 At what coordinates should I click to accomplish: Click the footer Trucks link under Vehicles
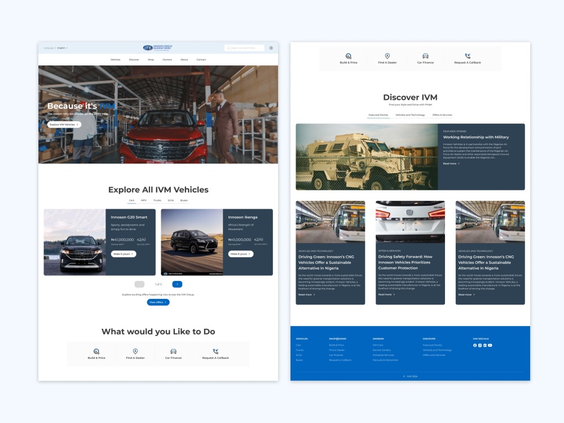[x=299, y=350]
